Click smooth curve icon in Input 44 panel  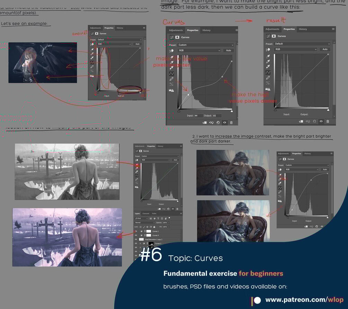(171, 84)
